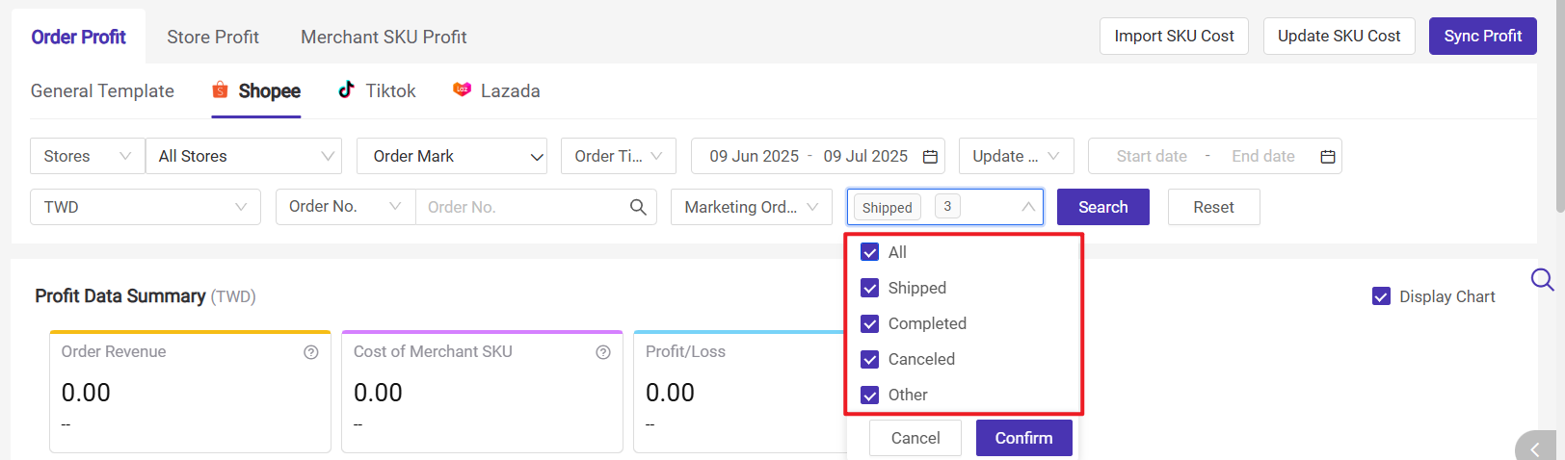Uncheck the Shipped status checkbox

[870, 288]
